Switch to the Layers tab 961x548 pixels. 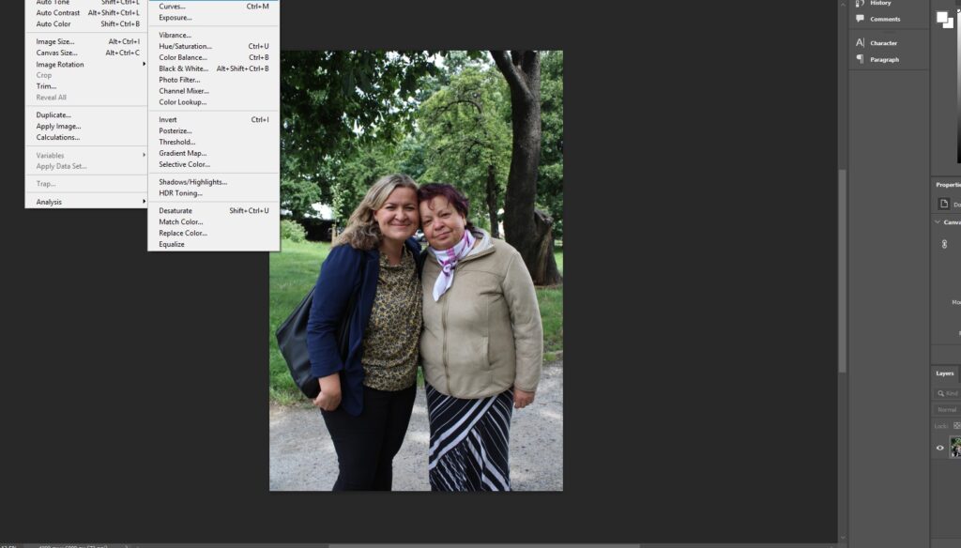pyautogui.click(x=944, y=373)
